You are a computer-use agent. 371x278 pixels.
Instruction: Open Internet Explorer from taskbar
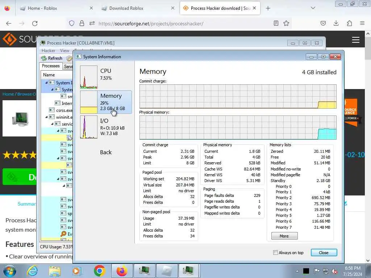(32, 271)
